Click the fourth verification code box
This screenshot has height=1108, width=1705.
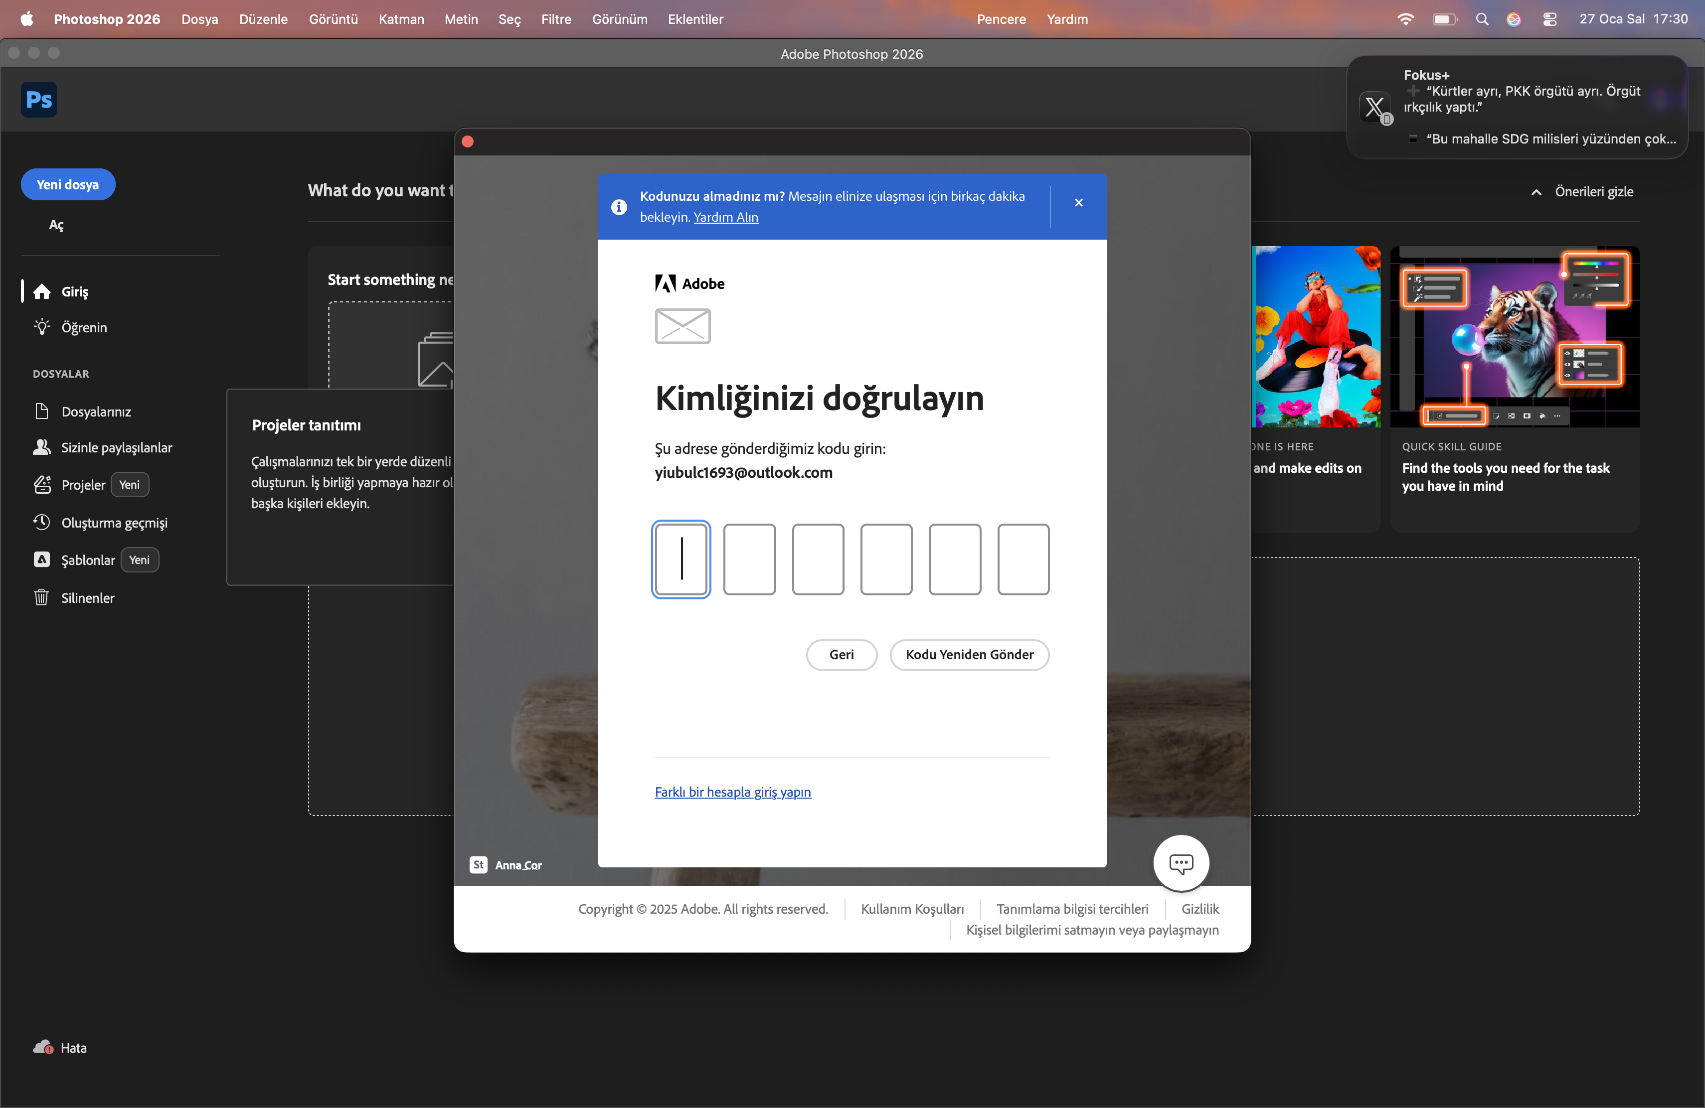887,559
